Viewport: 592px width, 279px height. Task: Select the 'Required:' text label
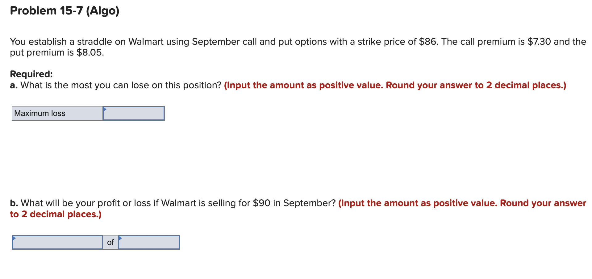tap(31, 74)
